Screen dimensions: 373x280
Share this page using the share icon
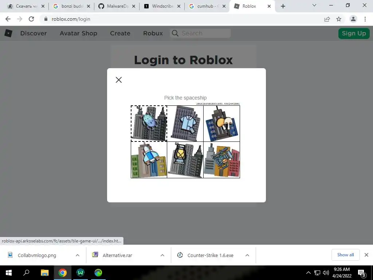[327, 19]
